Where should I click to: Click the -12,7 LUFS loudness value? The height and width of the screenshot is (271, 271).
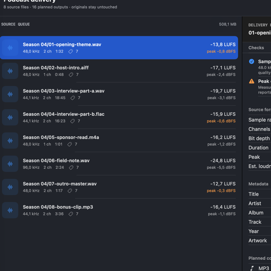point(223,184)
